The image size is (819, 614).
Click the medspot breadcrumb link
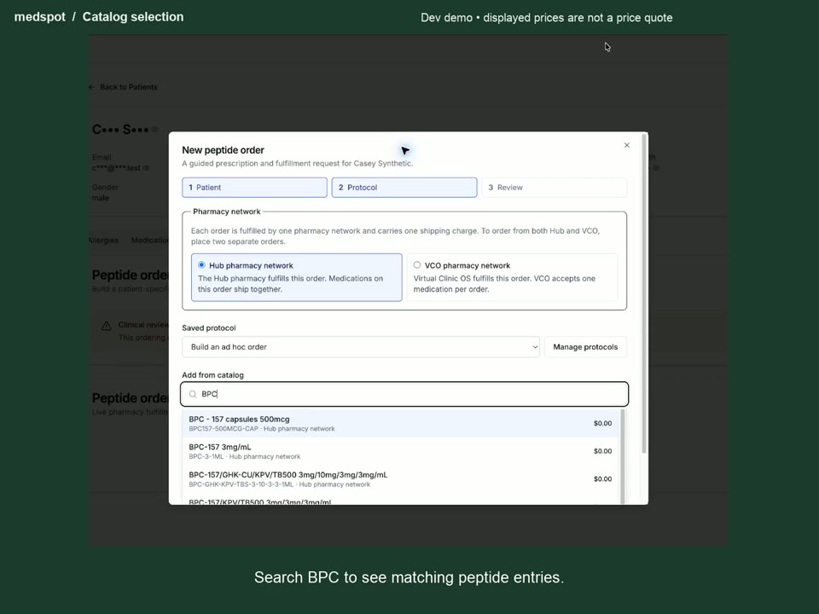pyautogui.click(x=40, y=17)
